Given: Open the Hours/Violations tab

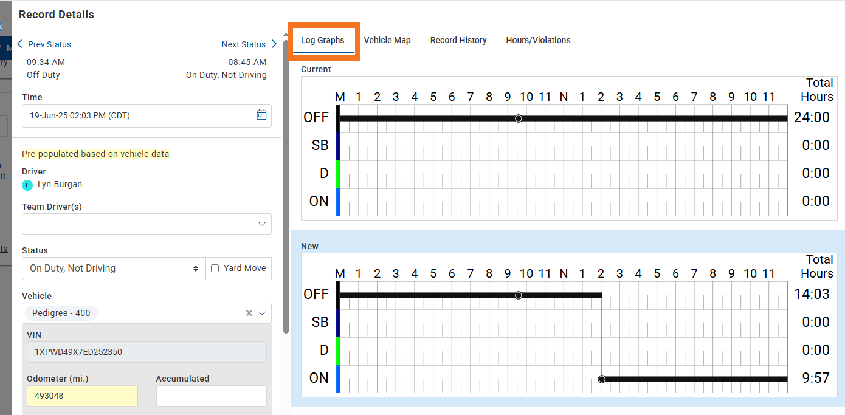Looking at the screenshot, I should coord(538,40).
